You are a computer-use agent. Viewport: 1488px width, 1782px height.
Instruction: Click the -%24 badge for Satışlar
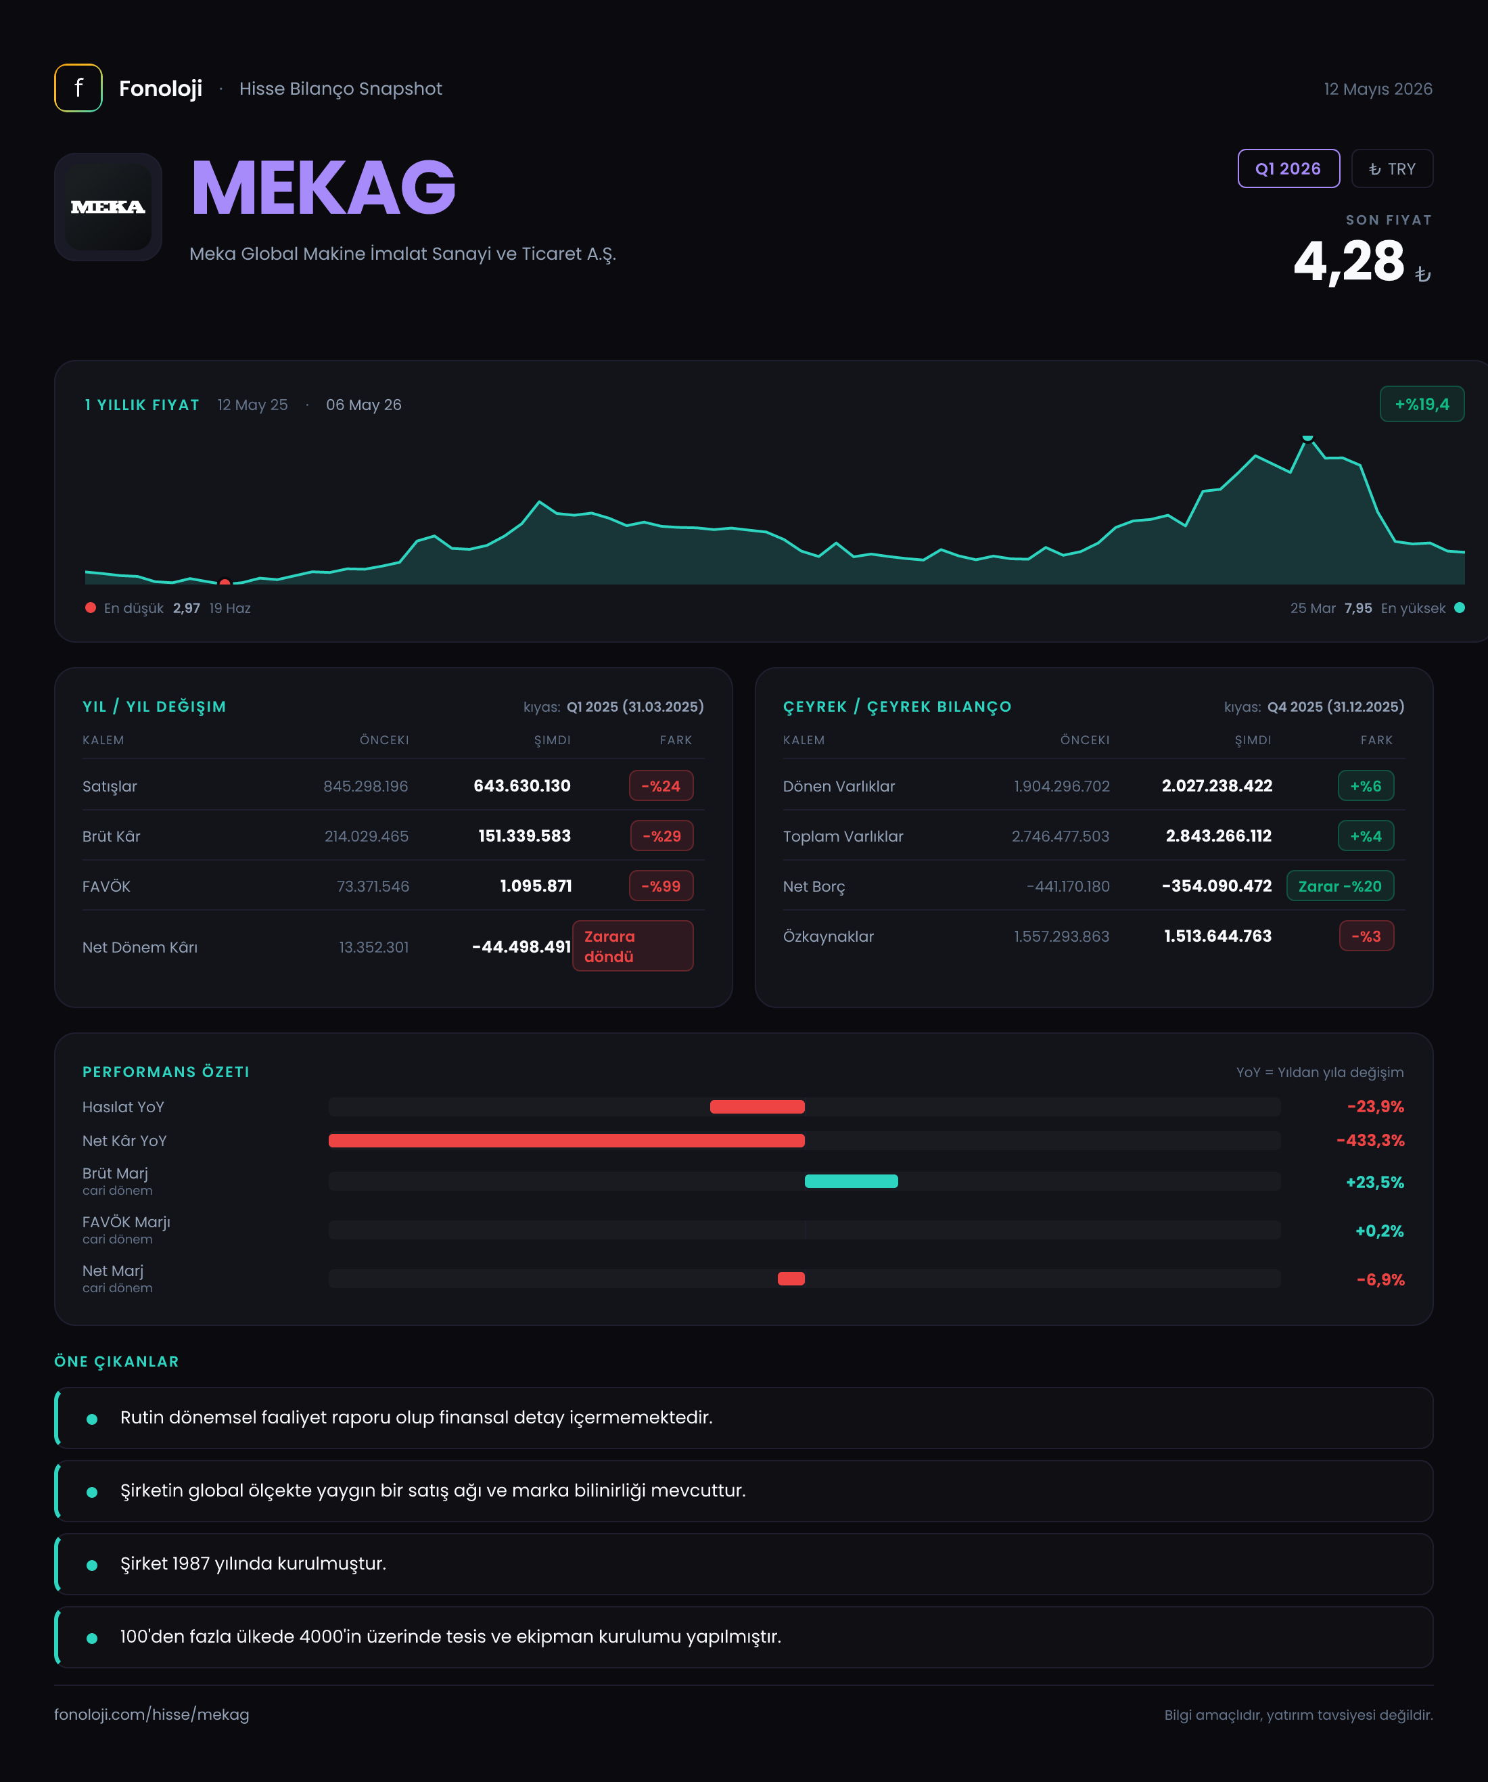tap(661, 785)
